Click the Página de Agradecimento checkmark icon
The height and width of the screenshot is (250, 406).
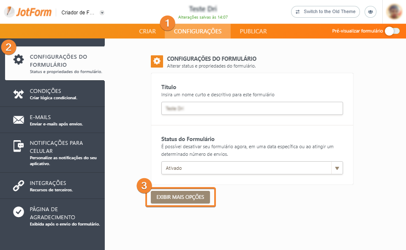point(19,212)
